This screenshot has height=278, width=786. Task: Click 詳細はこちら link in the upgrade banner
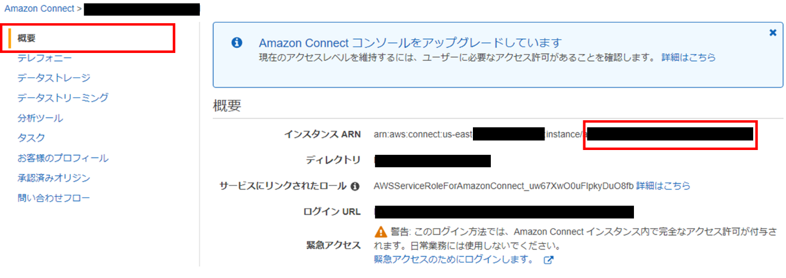click(x=688, y=58)
